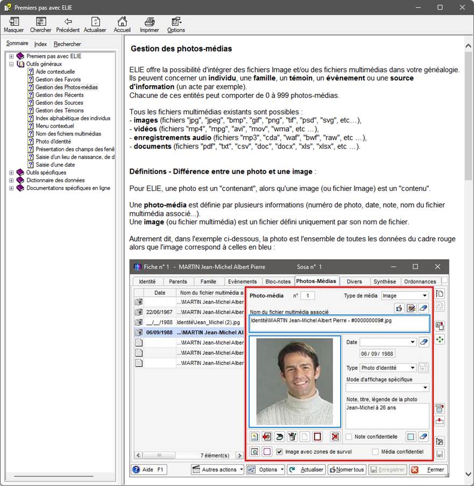474x486 pixels.
Task: Open Nom des fichiers multimédias topic
Action: tap(68, 133)
